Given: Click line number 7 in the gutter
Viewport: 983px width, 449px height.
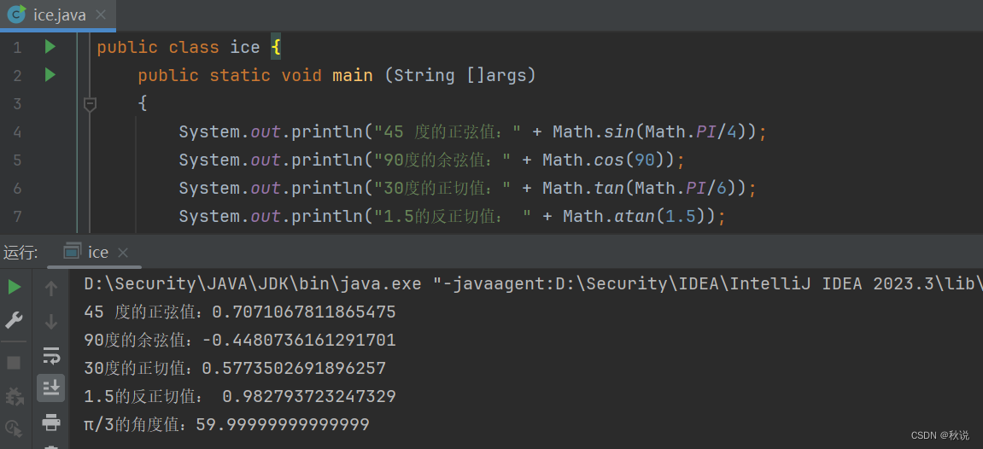Looking at the screenshot, I should pyautogui.click(x=17, y=217).
